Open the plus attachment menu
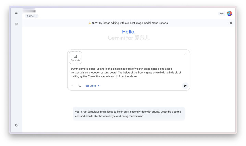This screenshot has height=146, width=246. point(72,86)
